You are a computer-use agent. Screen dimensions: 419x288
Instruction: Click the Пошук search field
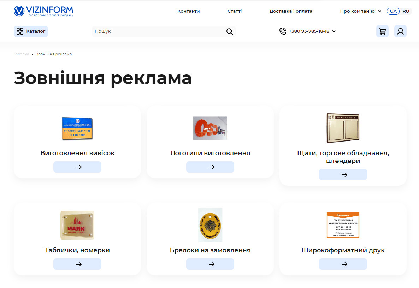point(159,31)
